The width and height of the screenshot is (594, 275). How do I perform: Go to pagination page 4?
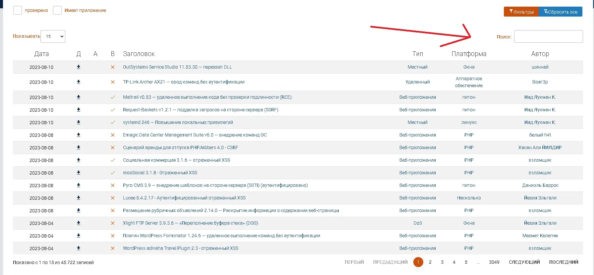(x=454, y=262)
